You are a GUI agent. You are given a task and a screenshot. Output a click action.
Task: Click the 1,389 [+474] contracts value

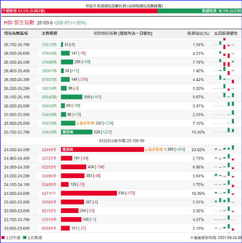[x=175, y=149]
